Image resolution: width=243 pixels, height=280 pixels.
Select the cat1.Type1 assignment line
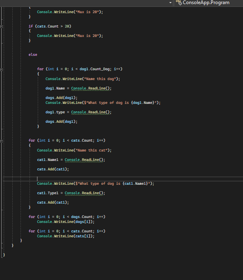coord(71,193)
